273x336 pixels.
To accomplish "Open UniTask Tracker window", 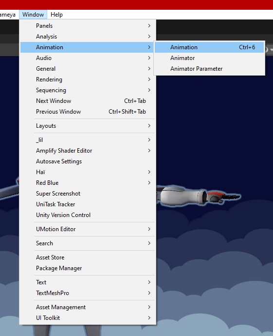I will (88, 204).
